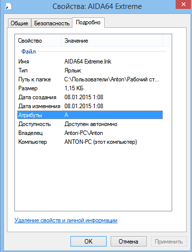The width and height of the screenshot is (192, 252).
Task: Click the Применить button
Action: point(169,242)
